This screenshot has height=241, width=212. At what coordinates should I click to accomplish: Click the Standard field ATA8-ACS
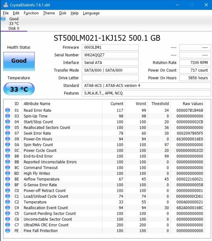click(x=146, y=86)
